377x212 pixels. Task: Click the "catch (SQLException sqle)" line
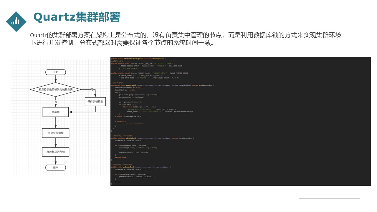pos(130,116)
